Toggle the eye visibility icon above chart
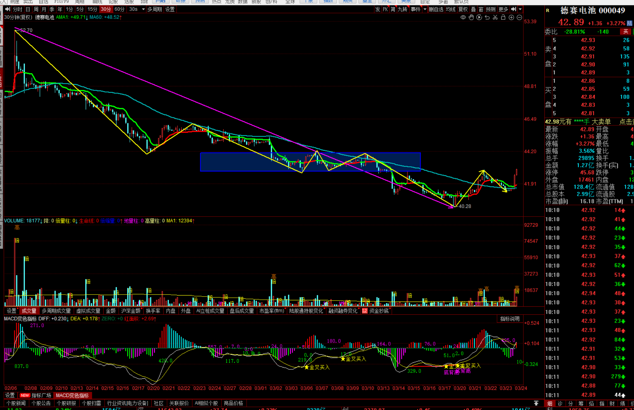This screenshot has height=410, width=634. (x=463, y=18)
